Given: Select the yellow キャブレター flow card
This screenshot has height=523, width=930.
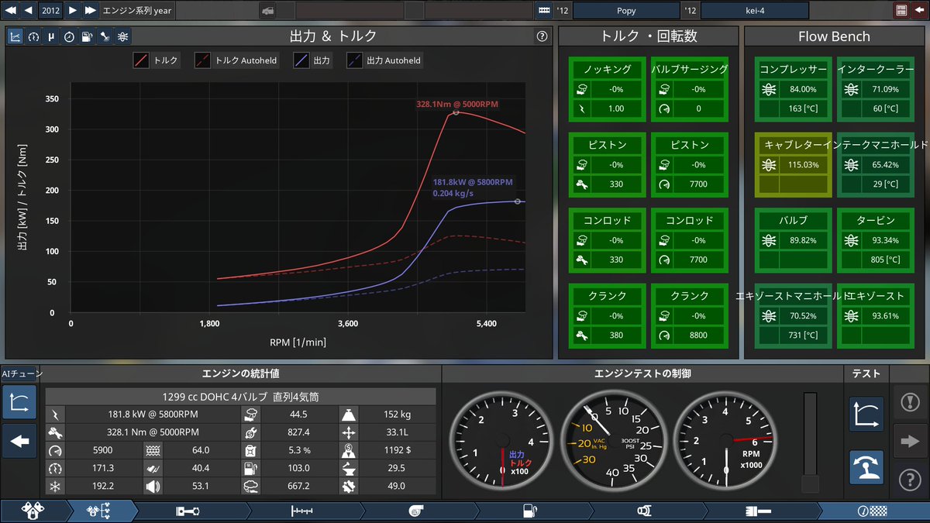Looking at the screenshot, I should [x=792, y=164].
